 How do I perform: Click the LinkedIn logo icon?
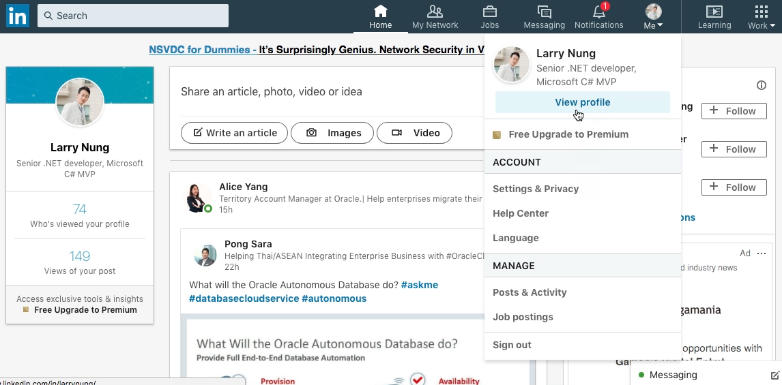(18, 16)
